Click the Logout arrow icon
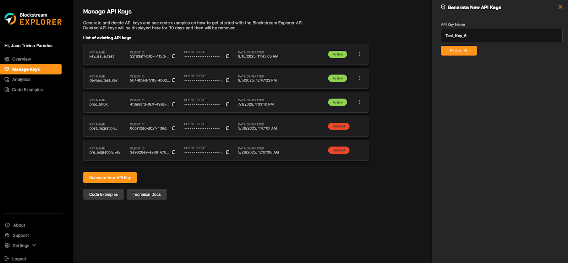568x263 pixels. (x=7, y=259)
